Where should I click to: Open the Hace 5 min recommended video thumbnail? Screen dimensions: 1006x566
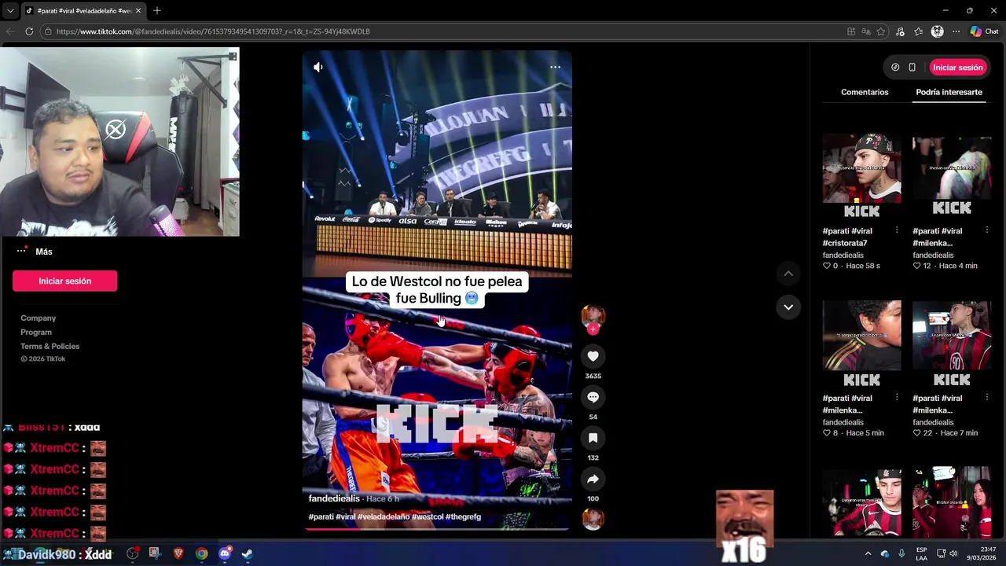pos(861,344)
